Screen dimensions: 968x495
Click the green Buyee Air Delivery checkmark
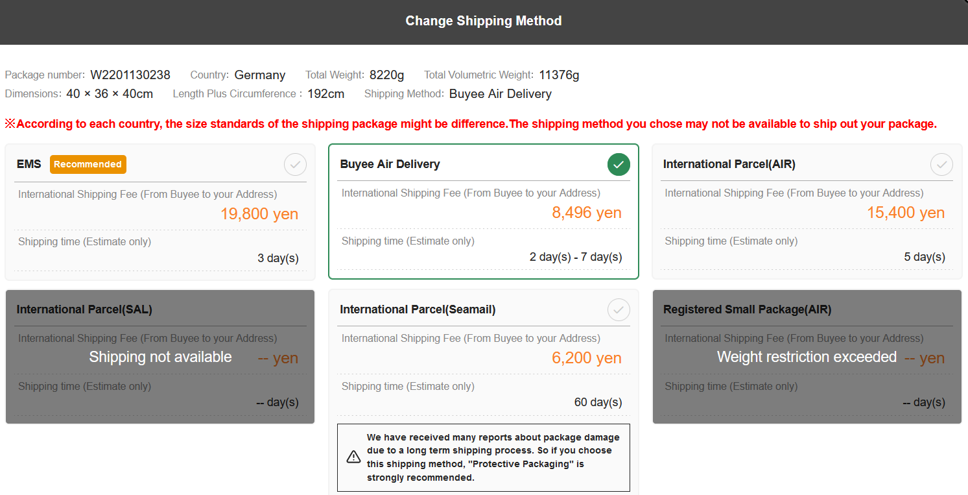[x=619, y=165]
